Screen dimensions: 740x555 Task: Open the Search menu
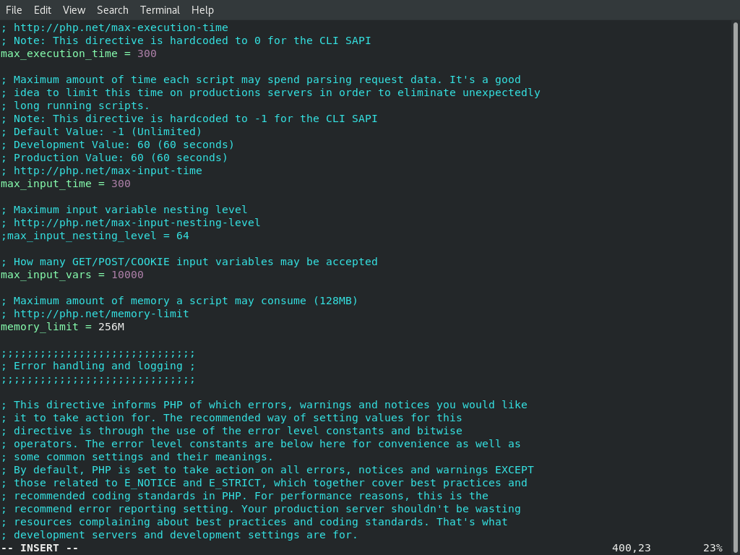112,10
